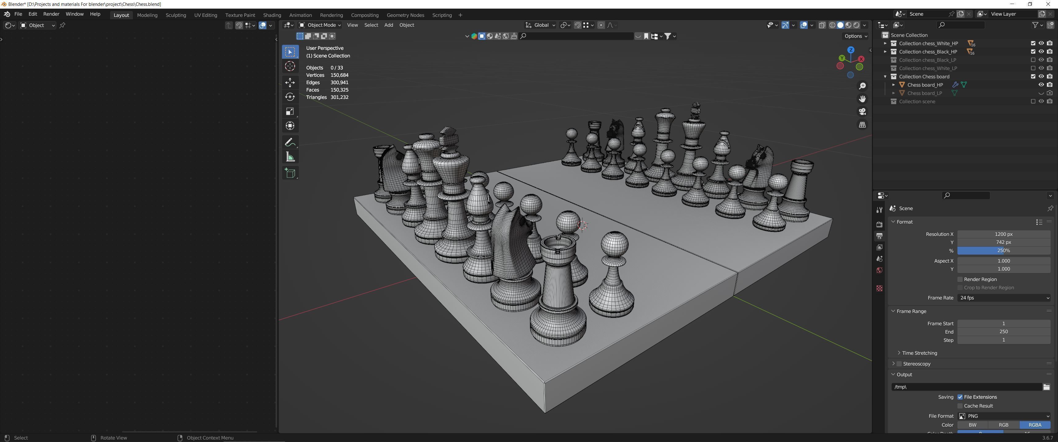Select the Annotate pencil tool

click(290, 142)
